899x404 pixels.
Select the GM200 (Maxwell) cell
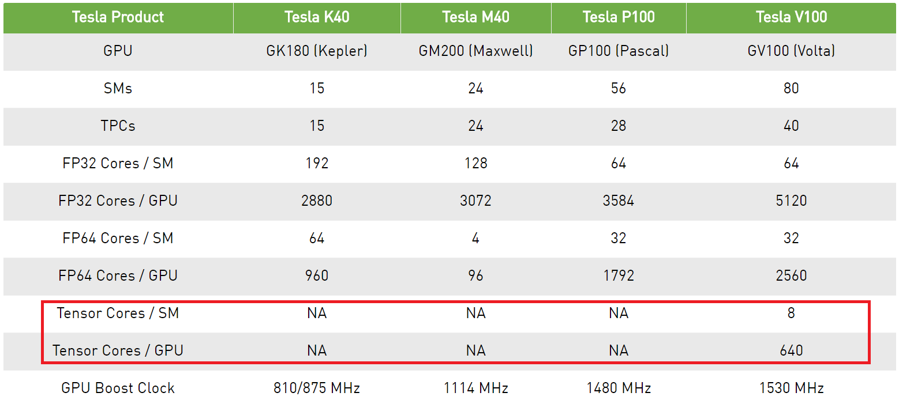(x=476, y=51)
